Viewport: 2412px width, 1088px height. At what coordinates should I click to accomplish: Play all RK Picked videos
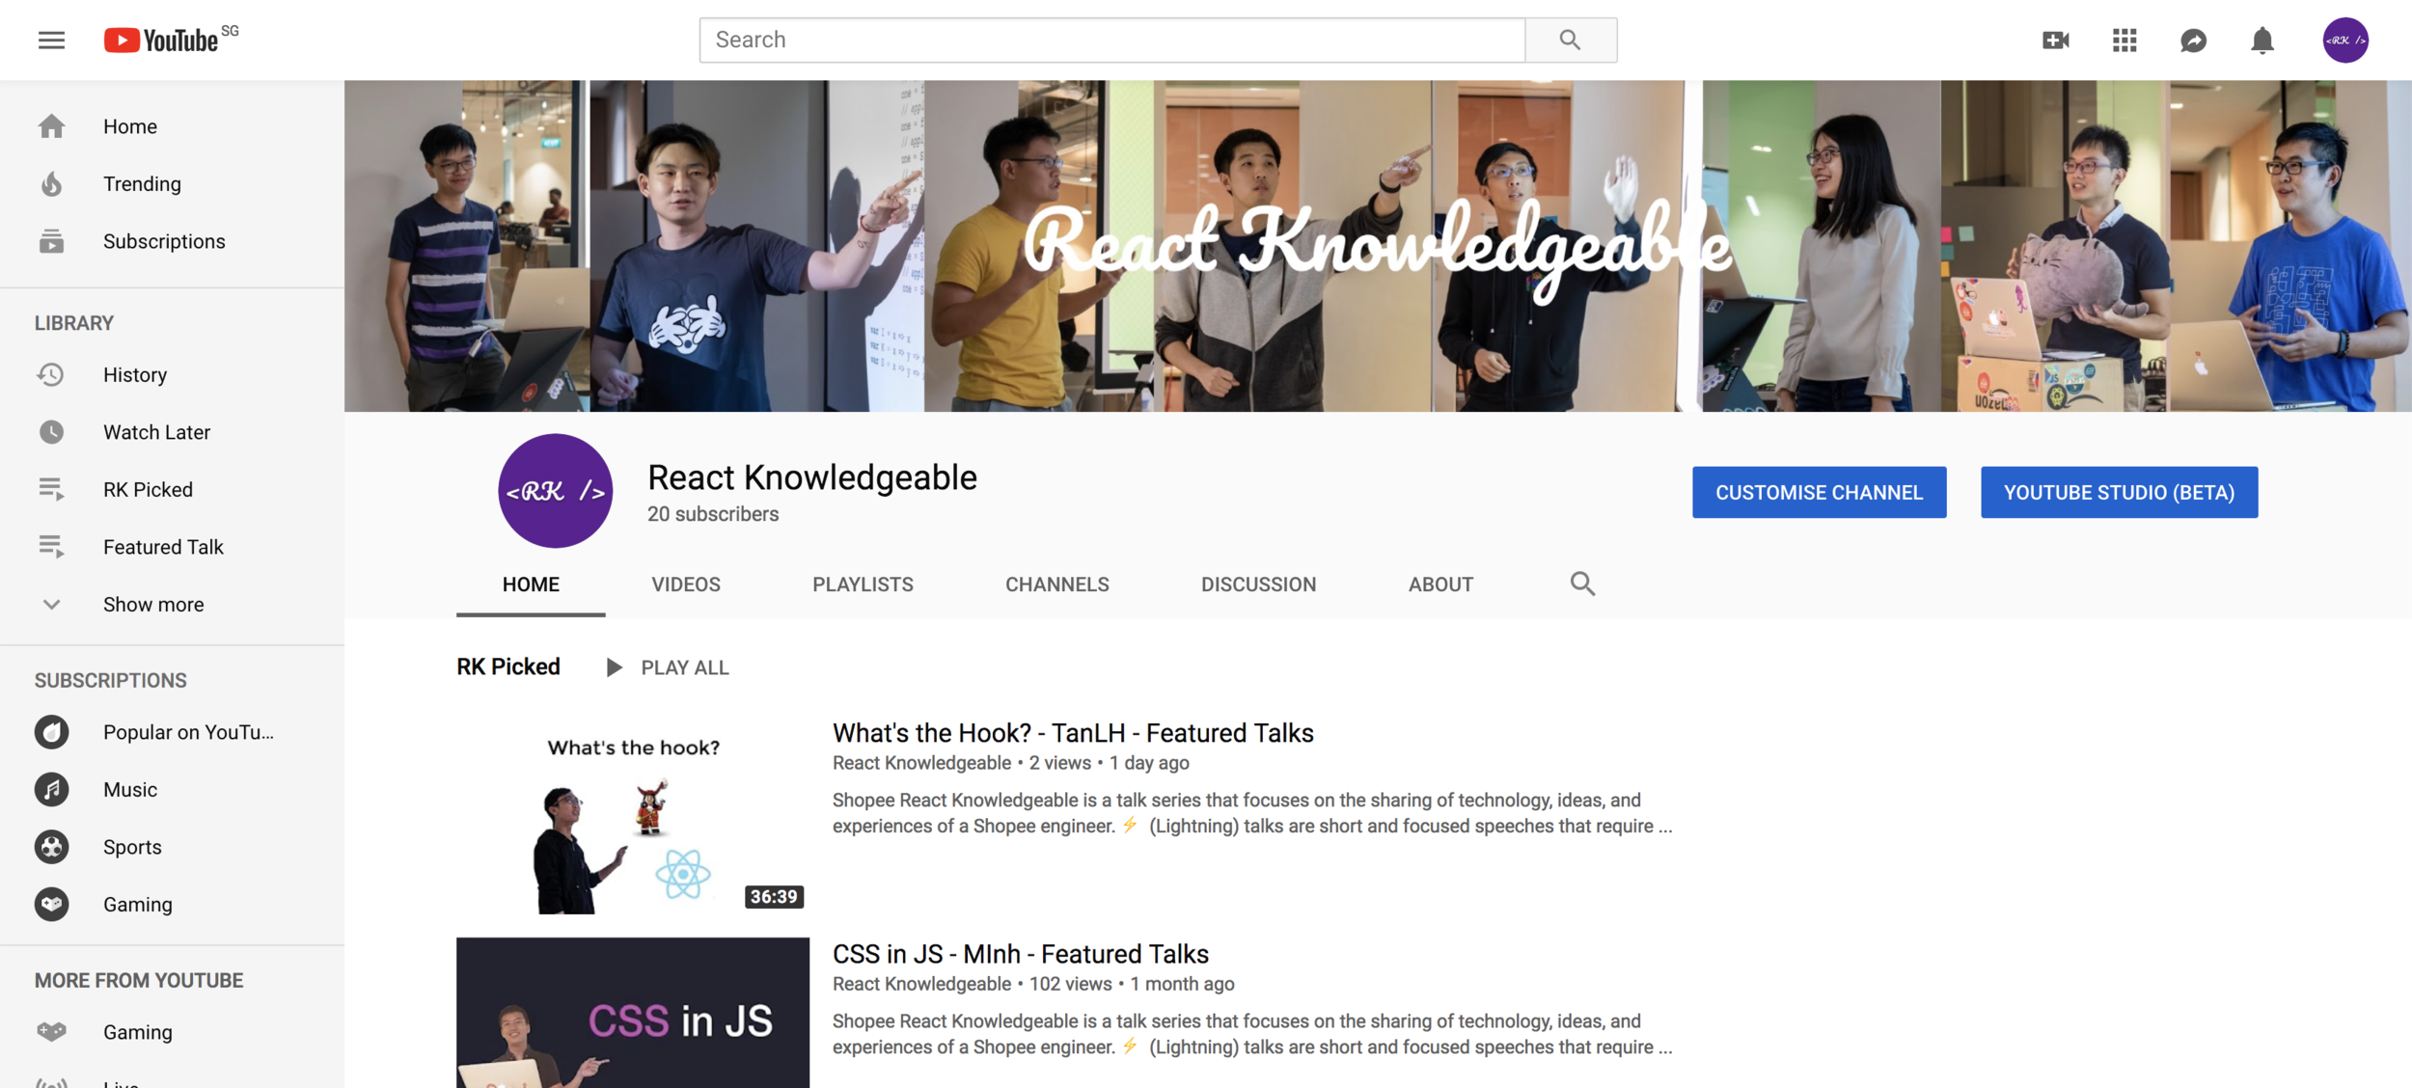668,667
